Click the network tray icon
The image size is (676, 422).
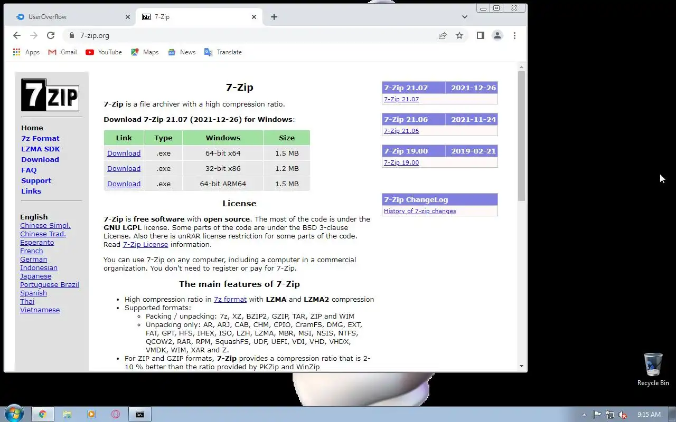[610, 415]
